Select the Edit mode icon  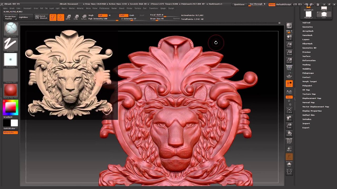53,17
